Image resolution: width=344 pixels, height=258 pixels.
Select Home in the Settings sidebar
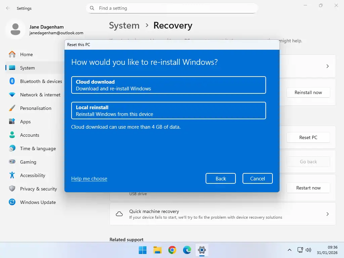tap(26, 54)
